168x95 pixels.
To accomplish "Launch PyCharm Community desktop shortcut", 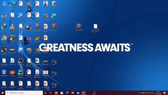I will [21, 74].
